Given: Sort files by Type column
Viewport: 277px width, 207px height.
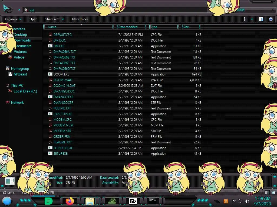Looking at the screenshot, I should click(164, 27).
